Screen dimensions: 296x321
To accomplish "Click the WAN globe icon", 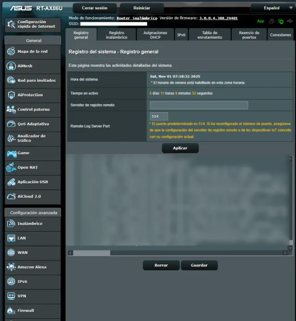I will point(11,253).
